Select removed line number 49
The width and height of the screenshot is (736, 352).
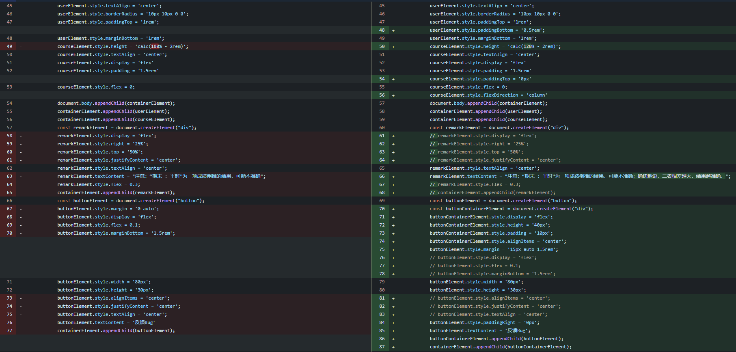(x=9, y=46)
